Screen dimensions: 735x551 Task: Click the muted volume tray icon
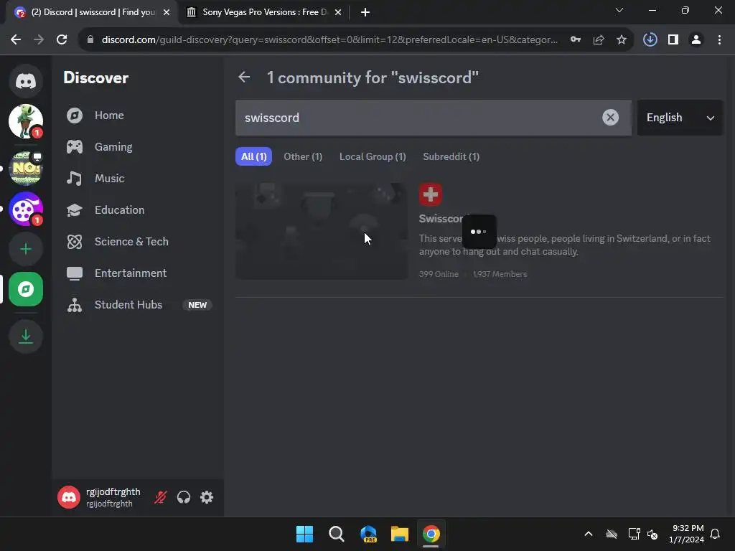click(x=652, y=534)
